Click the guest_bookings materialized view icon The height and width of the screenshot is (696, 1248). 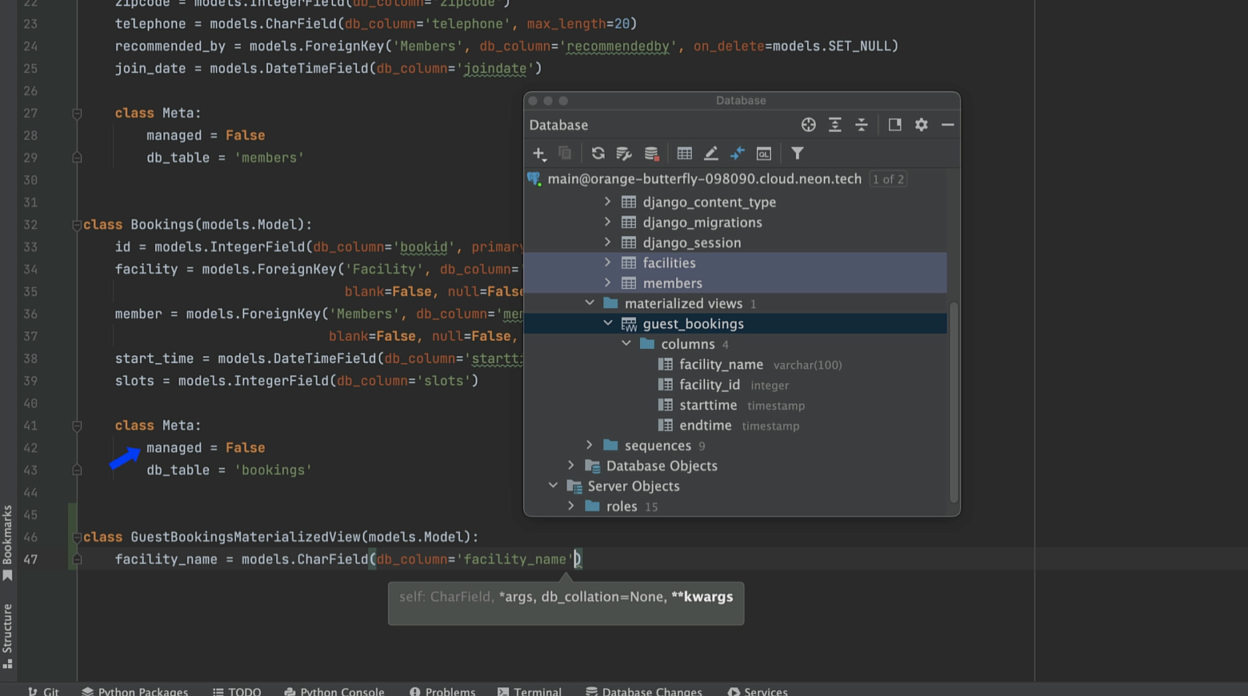(629, 324)
